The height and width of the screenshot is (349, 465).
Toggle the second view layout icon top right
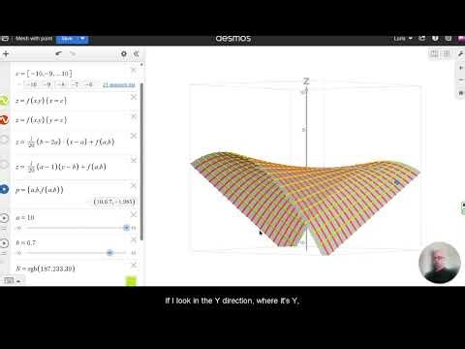coord(447,53)
